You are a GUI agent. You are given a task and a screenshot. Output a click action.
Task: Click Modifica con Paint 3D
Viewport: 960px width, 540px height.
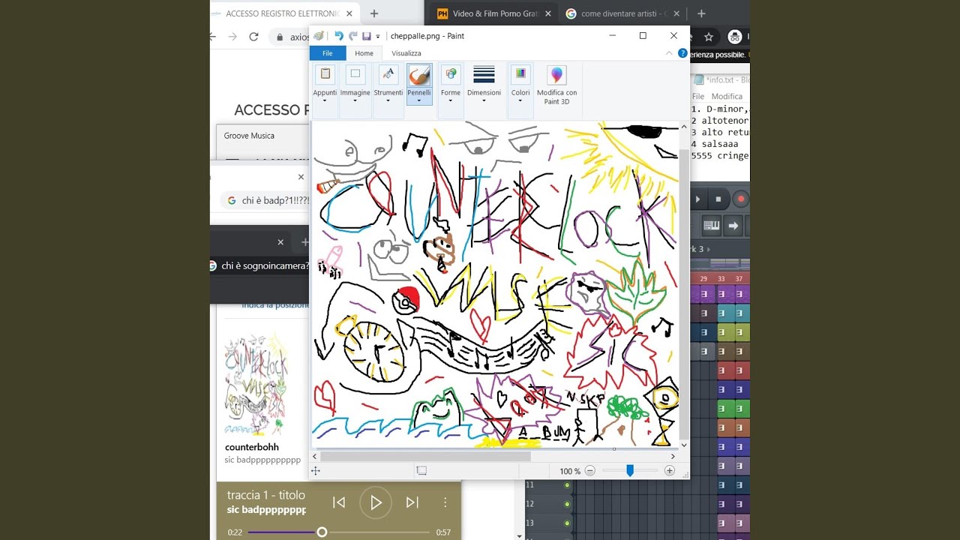point(556,84)
